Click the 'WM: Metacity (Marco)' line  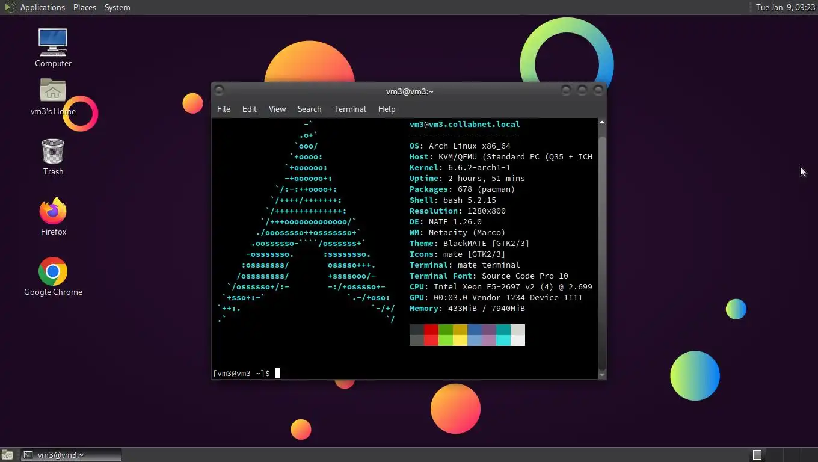458,233
